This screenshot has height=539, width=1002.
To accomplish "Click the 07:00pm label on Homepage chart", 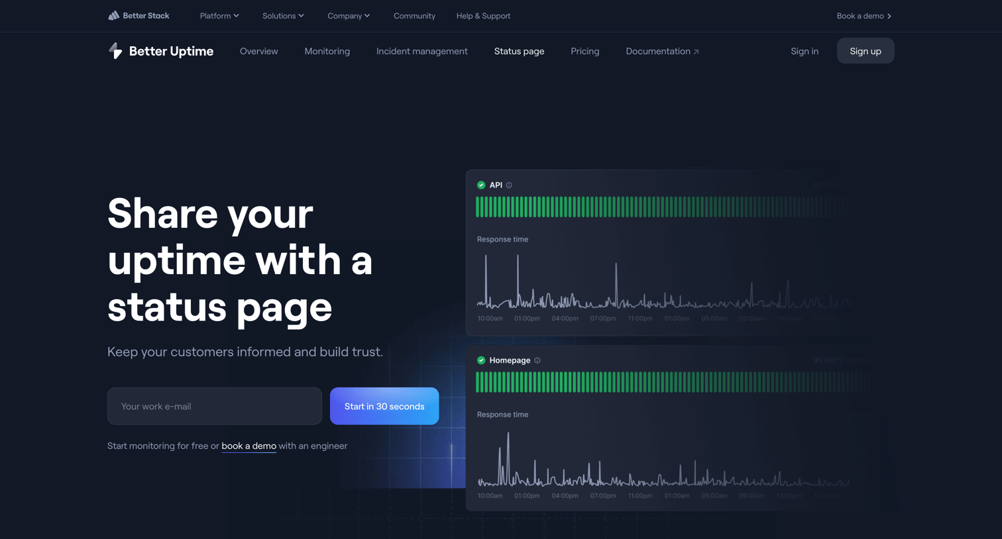I will 603,495.
